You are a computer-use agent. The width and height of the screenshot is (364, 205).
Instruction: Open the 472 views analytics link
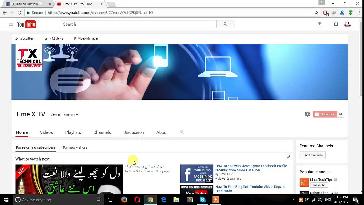54,38
